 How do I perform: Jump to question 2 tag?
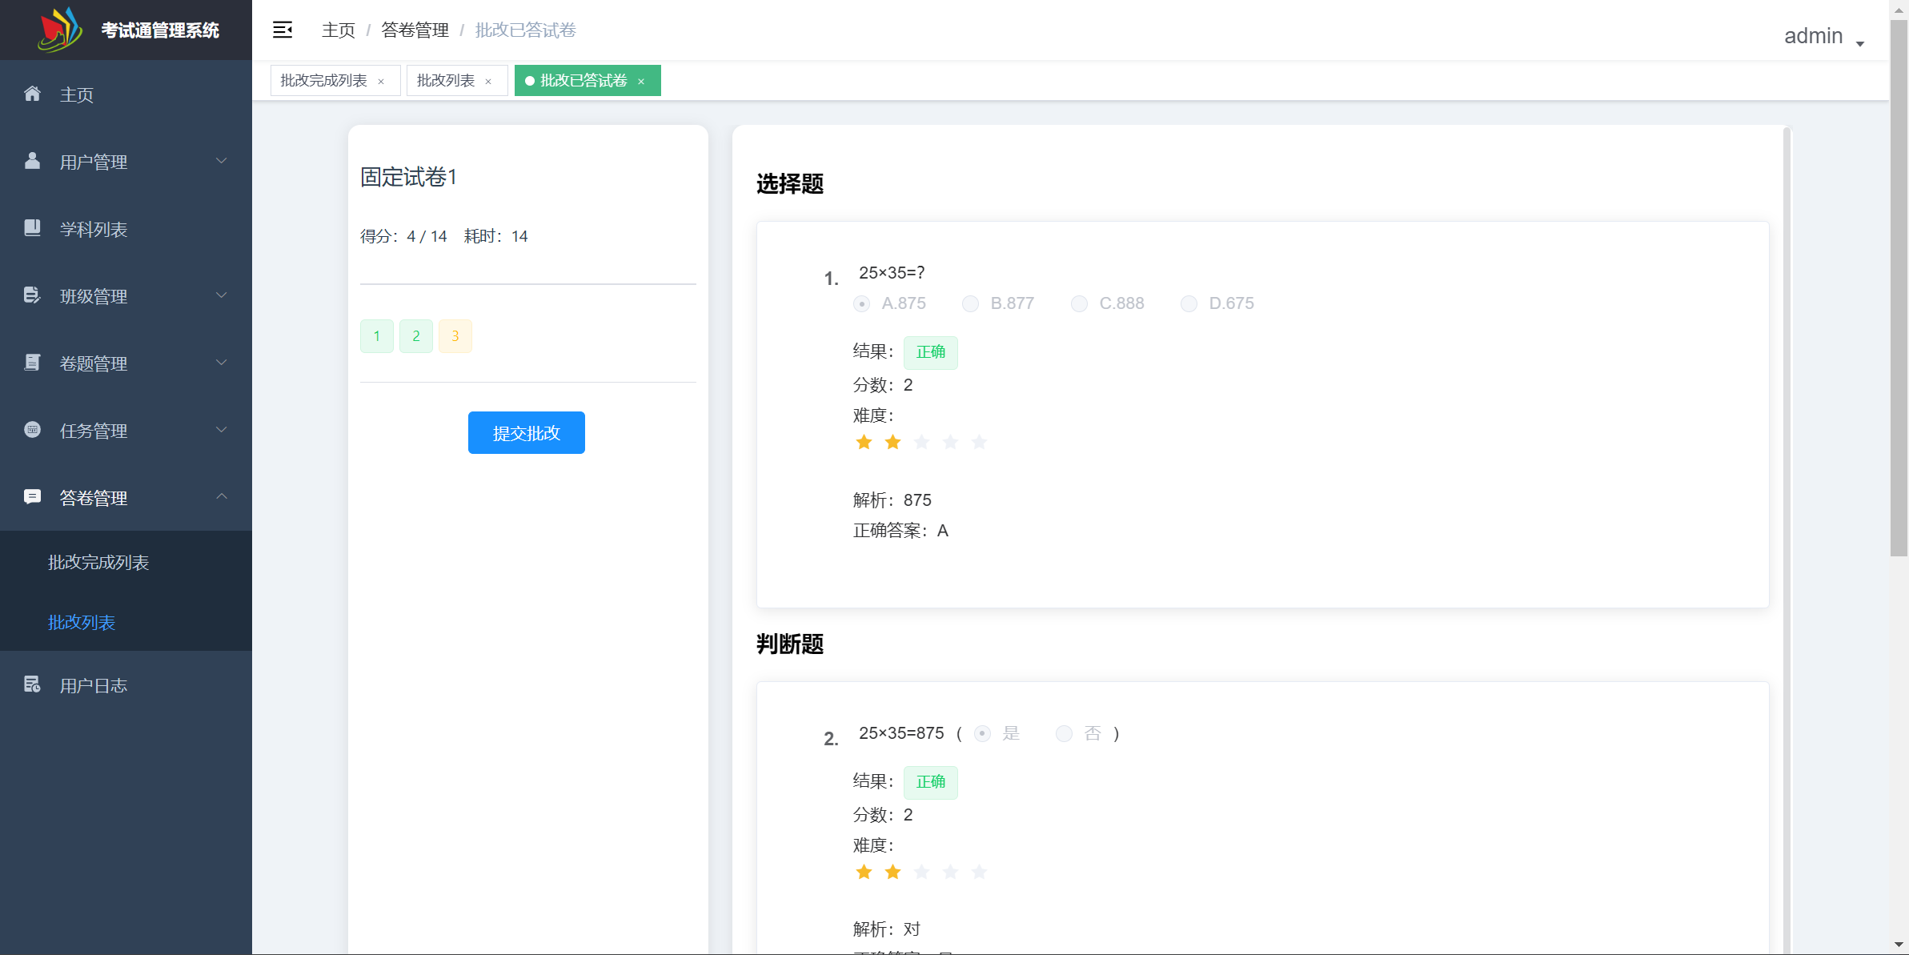click(x=415, y=336)
